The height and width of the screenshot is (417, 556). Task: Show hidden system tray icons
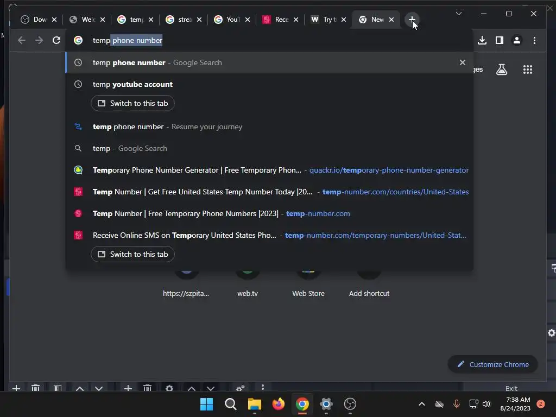click(421, 404)
